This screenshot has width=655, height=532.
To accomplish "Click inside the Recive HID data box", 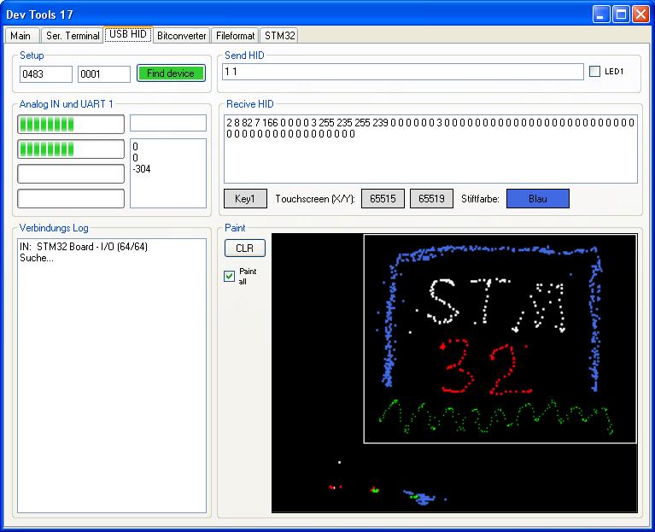I will [x=430, y=158].
